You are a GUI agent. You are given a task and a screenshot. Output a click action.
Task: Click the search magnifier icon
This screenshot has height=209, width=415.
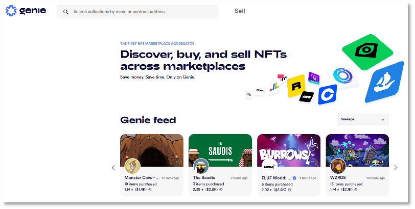click(66, 11)
